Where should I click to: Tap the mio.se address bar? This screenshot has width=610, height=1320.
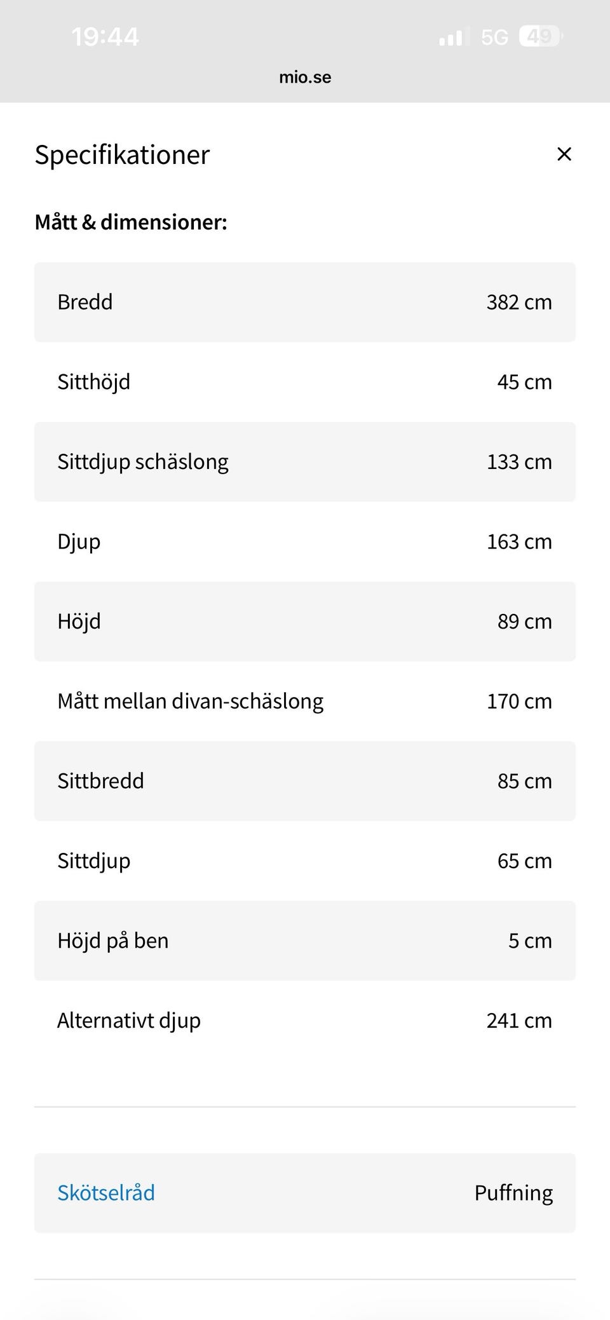[305, 78]
